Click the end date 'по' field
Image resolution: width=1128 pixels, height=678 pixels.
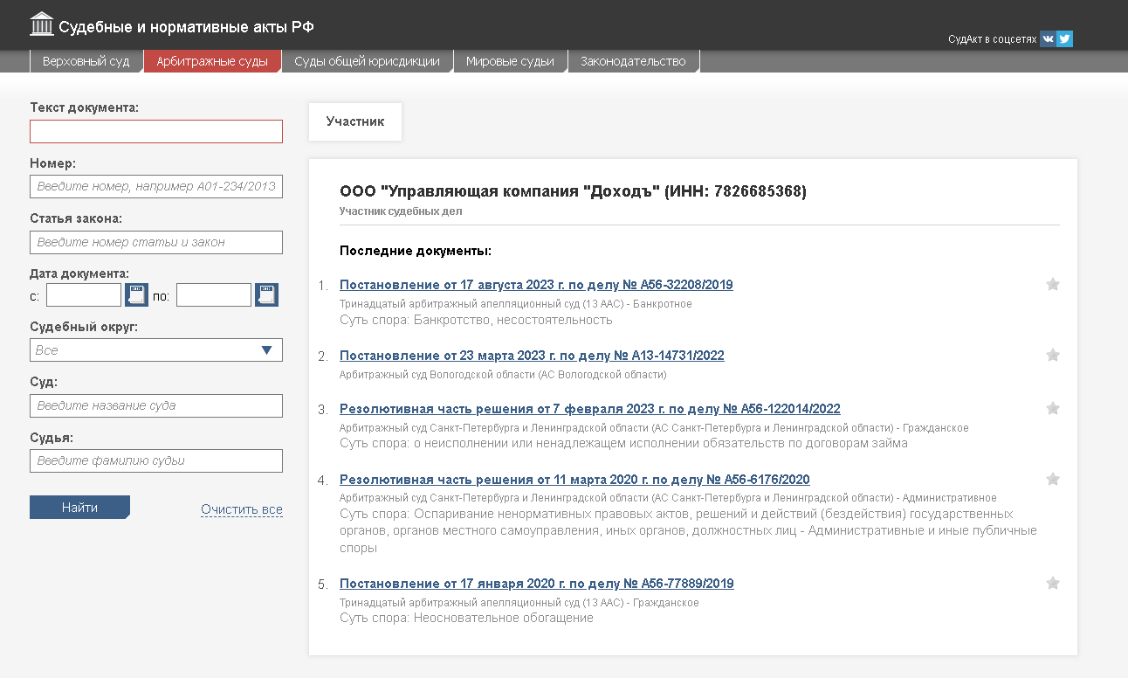pos(214,295)
